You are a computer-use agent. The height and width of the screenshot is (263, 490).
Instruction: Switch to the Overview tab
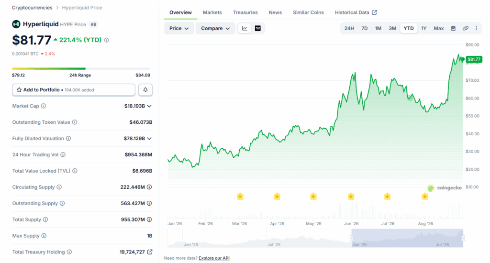coord(180,12)
